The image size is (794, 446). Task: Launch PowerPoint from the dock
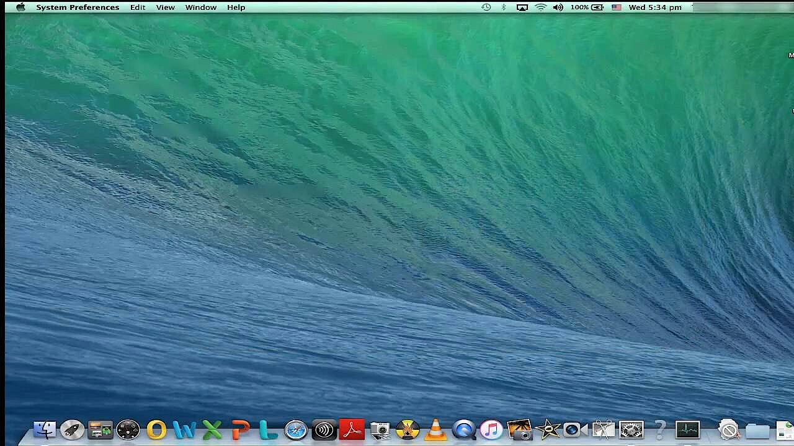[240, 429]
